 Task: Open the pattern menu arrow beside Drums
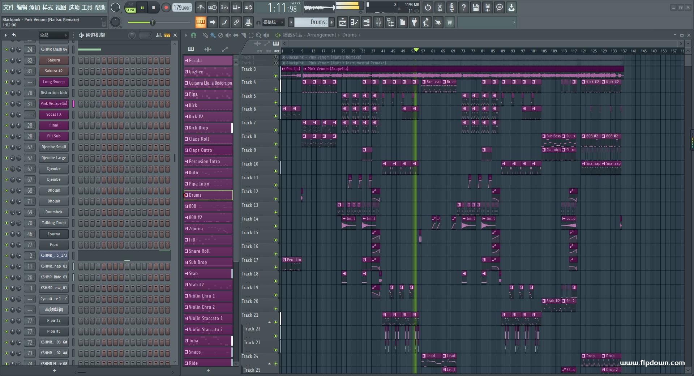click(291, 22)
